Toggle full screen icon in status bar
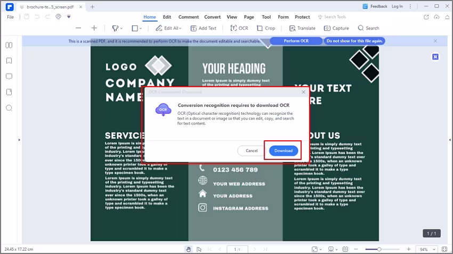This screenshot has width=453, height=254. 444,249
